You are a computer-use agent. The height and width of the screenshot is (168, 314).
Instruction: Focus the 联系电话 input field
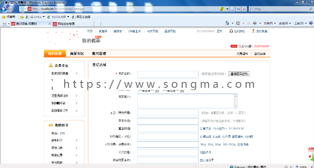coord(168,121)
